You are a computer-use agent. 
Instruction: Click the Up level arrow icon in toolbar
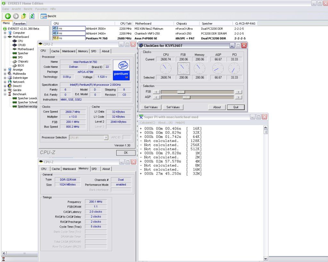point(24,16)
